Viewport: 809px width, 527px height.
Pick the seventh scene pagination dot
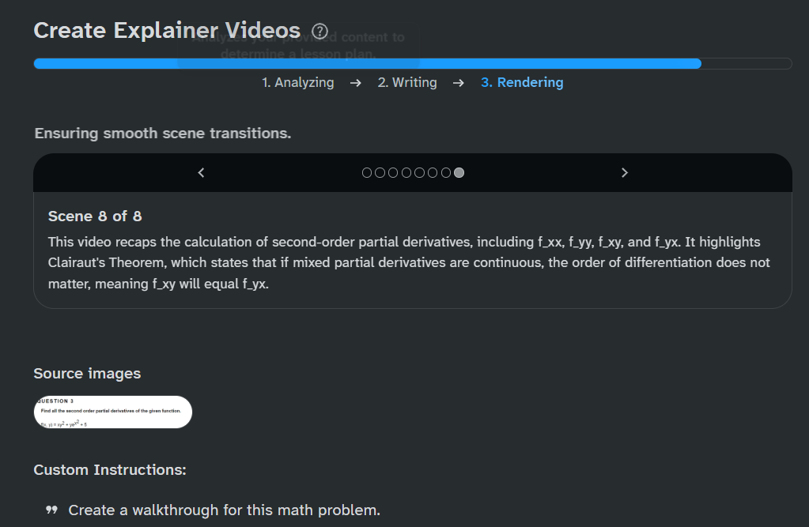446,173
